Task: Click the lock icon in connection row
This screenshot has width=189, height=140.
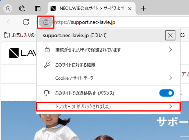Action: click(x=47, y=50)
